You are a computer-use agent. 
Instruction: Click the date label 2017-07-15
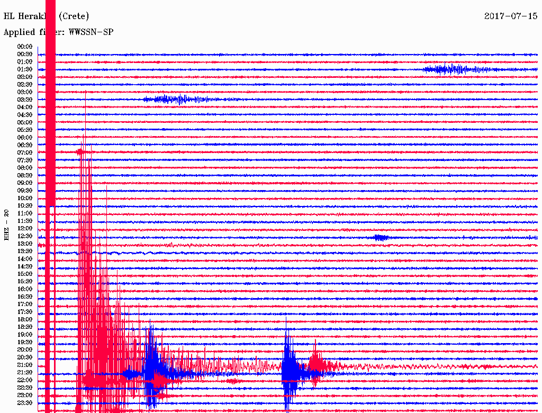[x=511, y=16]
